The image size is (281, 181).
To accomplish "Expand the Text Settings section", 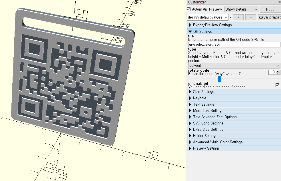I will point(234,104).
